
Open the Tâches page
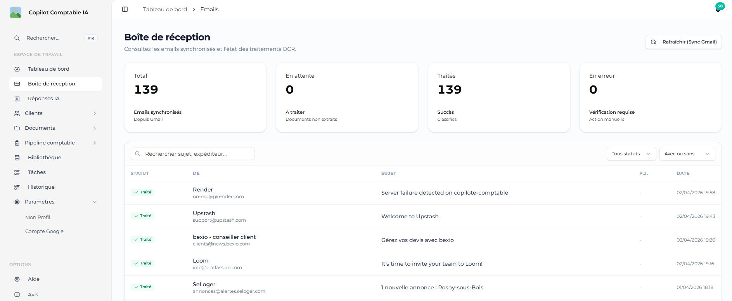click(56, 172)
